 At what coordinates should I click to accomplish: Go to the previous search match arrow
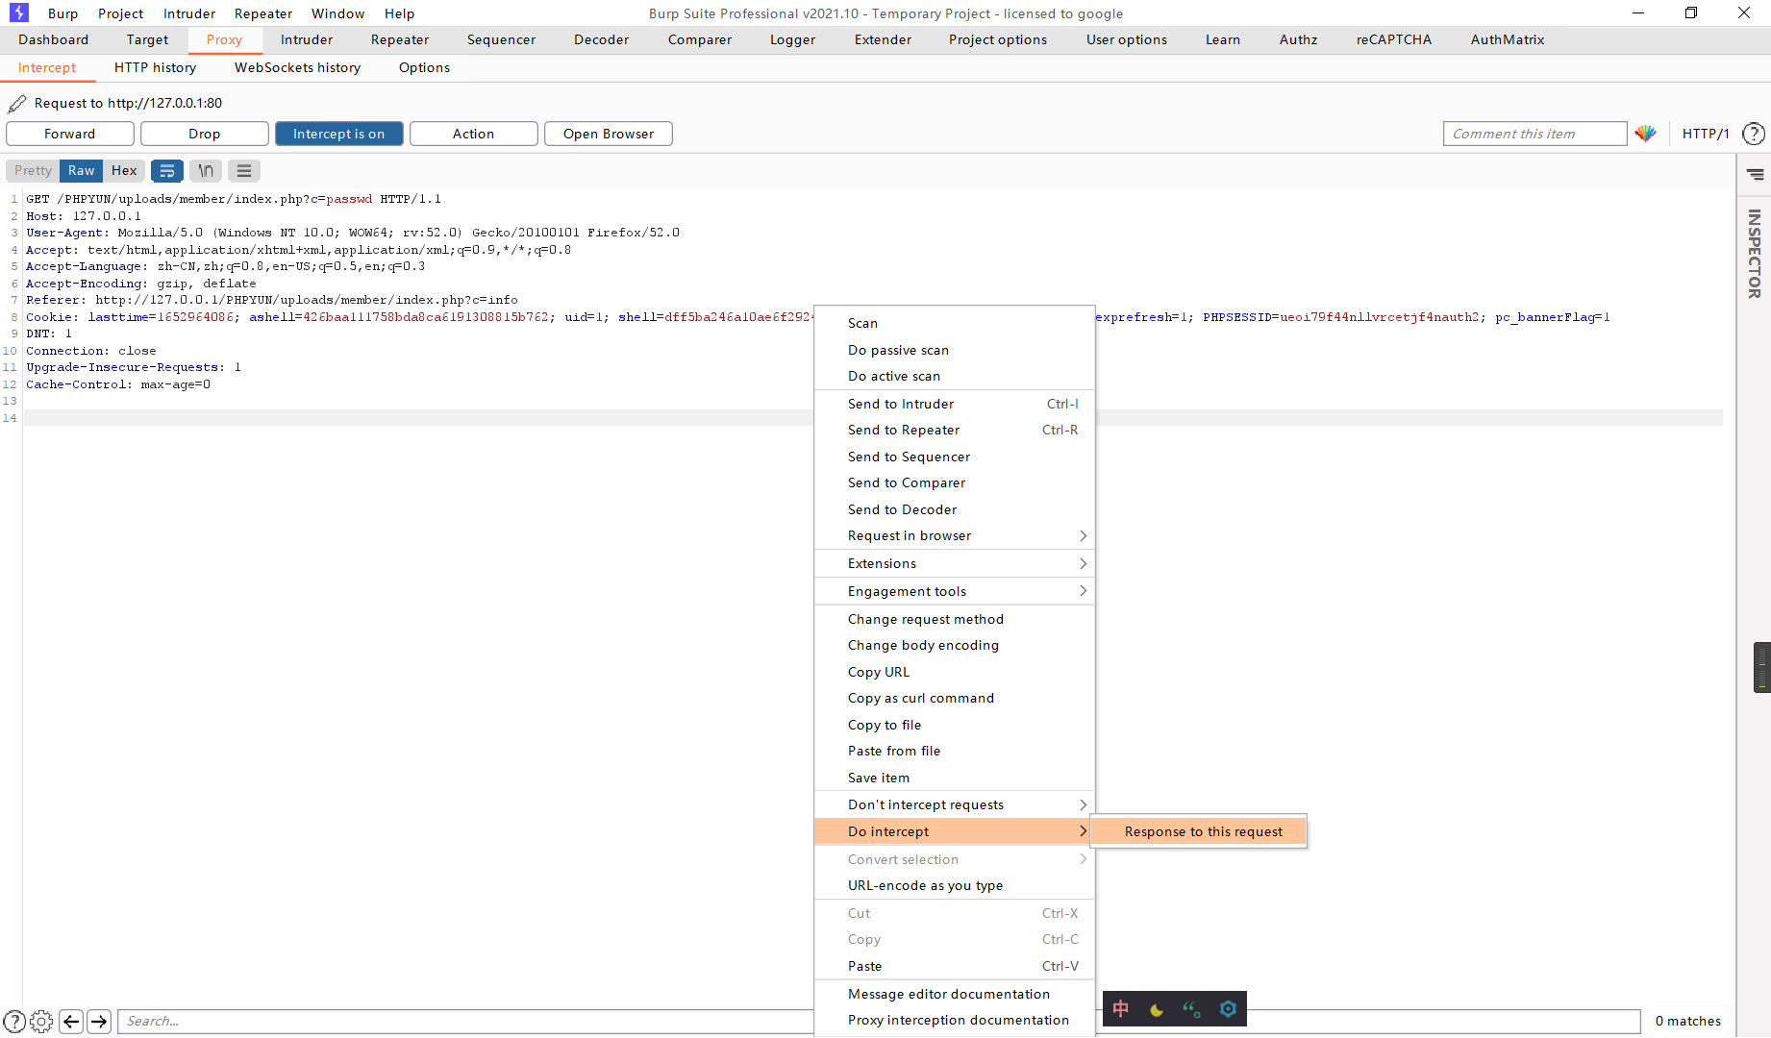coord(71,1021)
